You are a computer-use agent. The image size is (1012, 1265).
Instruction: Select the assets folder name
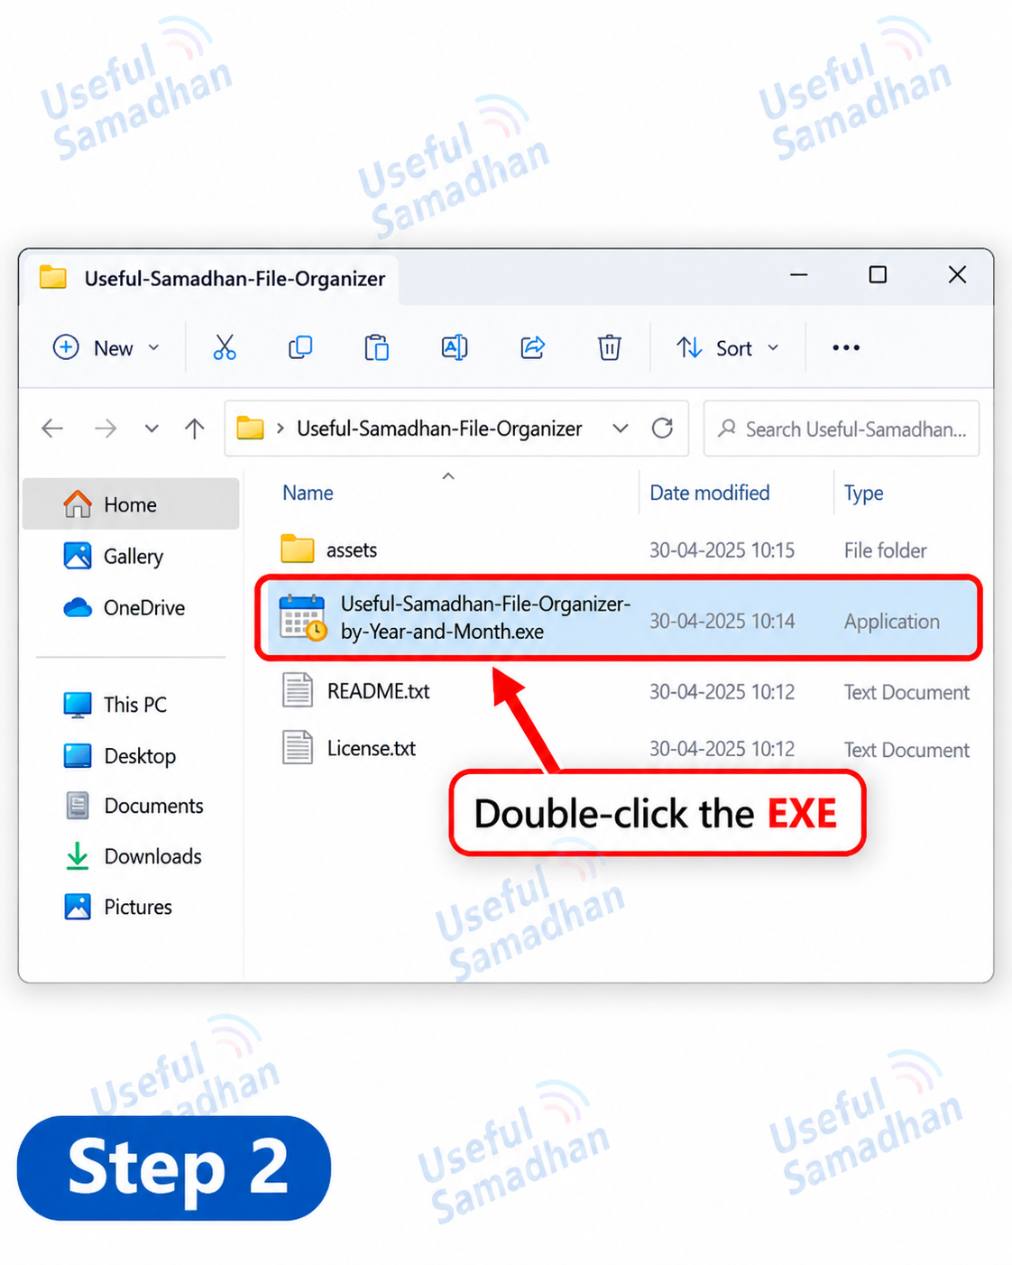[352, 549]
